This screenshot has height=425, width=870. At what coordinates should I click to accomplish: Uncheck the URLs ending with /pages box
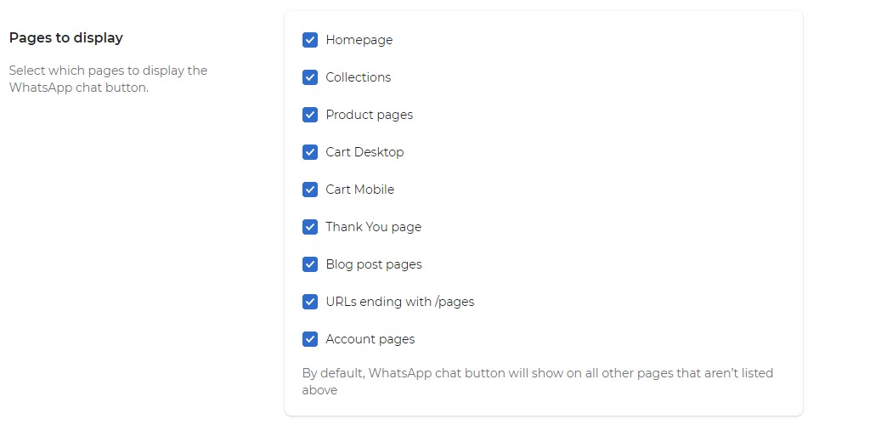310,302
